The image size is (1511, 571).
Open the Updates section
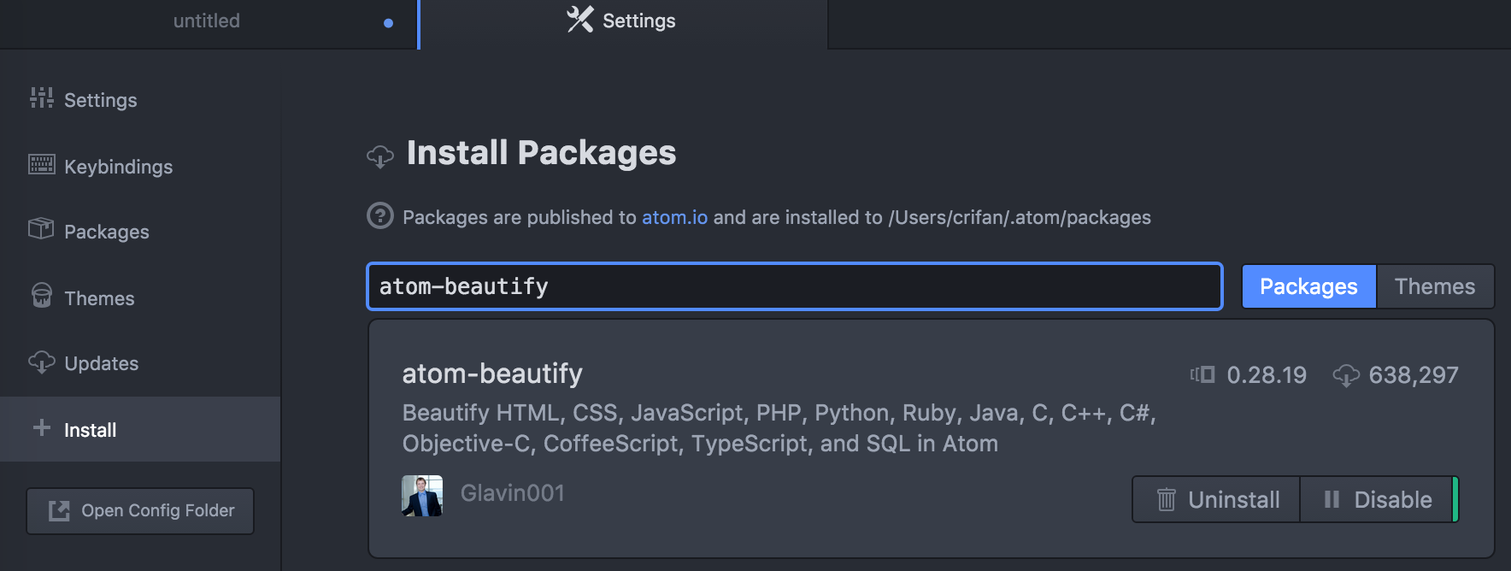click(140, 363)
